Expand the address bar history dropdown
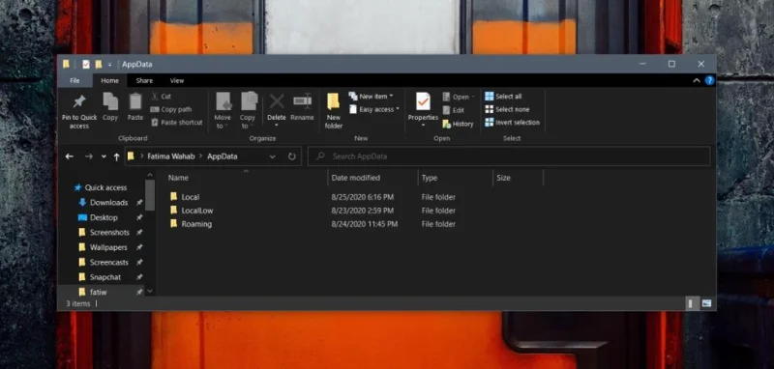The image size is (774, 369). click(x=273, y=156)
